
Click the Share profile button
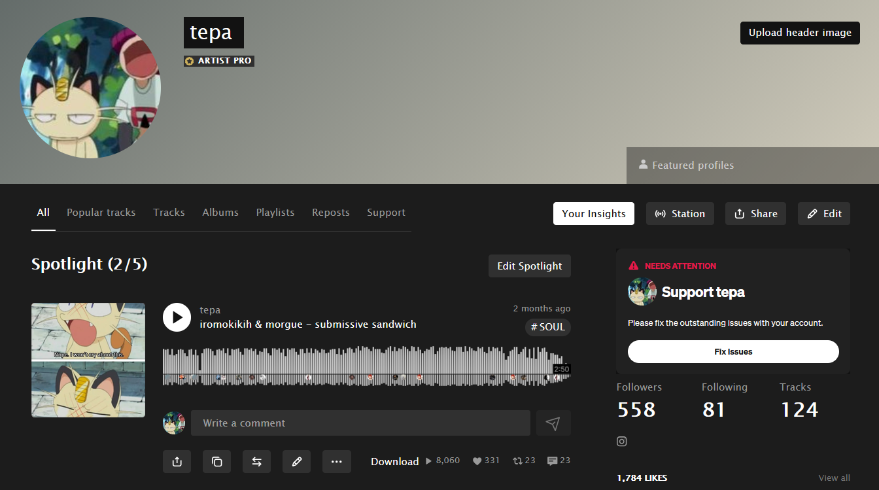(x=756, y=214)
